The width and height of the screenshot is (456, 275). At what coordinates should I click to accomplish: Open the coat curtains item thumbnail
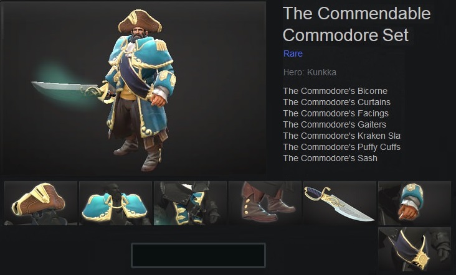(x=190, y=203)
